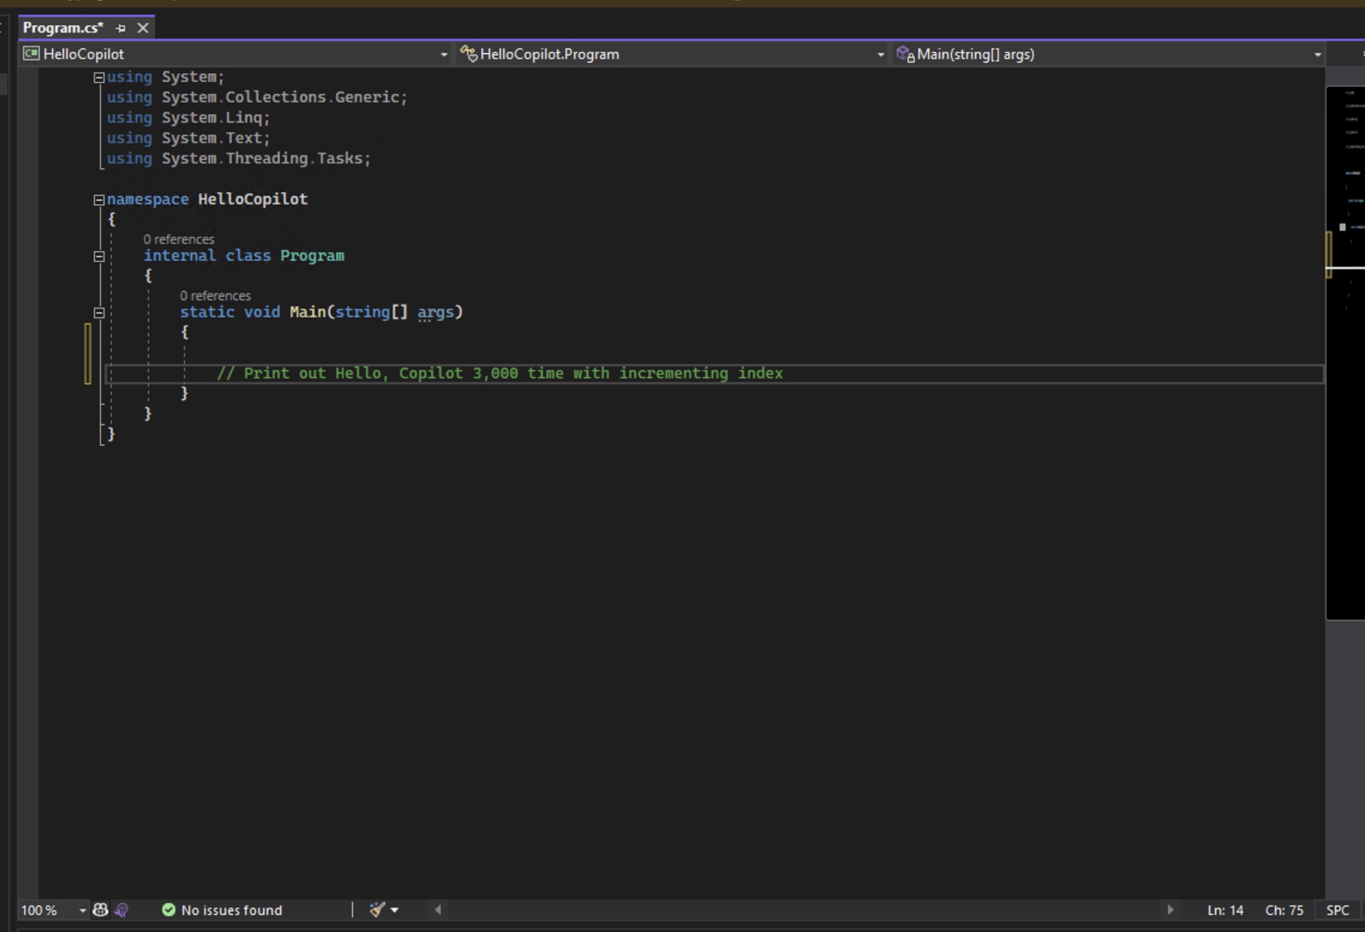Click the vertical scrollbar minimap thumb

[1345, 353]
